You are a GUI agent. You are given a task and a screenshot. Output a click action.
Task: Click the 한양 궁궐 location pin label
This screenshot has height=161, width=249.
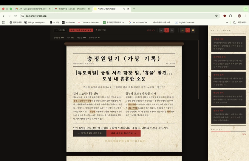pyautogui.click(x=101, y=30)
